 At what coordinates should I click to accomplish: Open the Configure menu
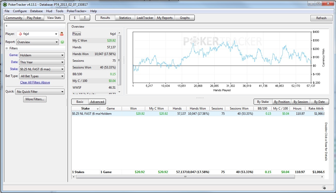(20, 11)
